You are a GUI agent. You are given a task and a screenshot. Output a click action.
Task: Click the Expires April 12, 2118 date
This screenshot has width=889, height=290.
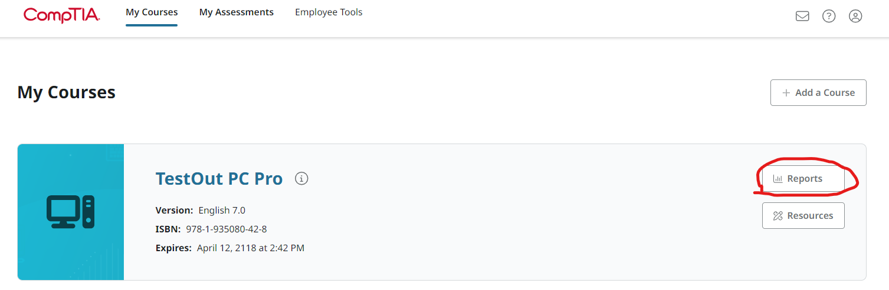tap(250, 248)
